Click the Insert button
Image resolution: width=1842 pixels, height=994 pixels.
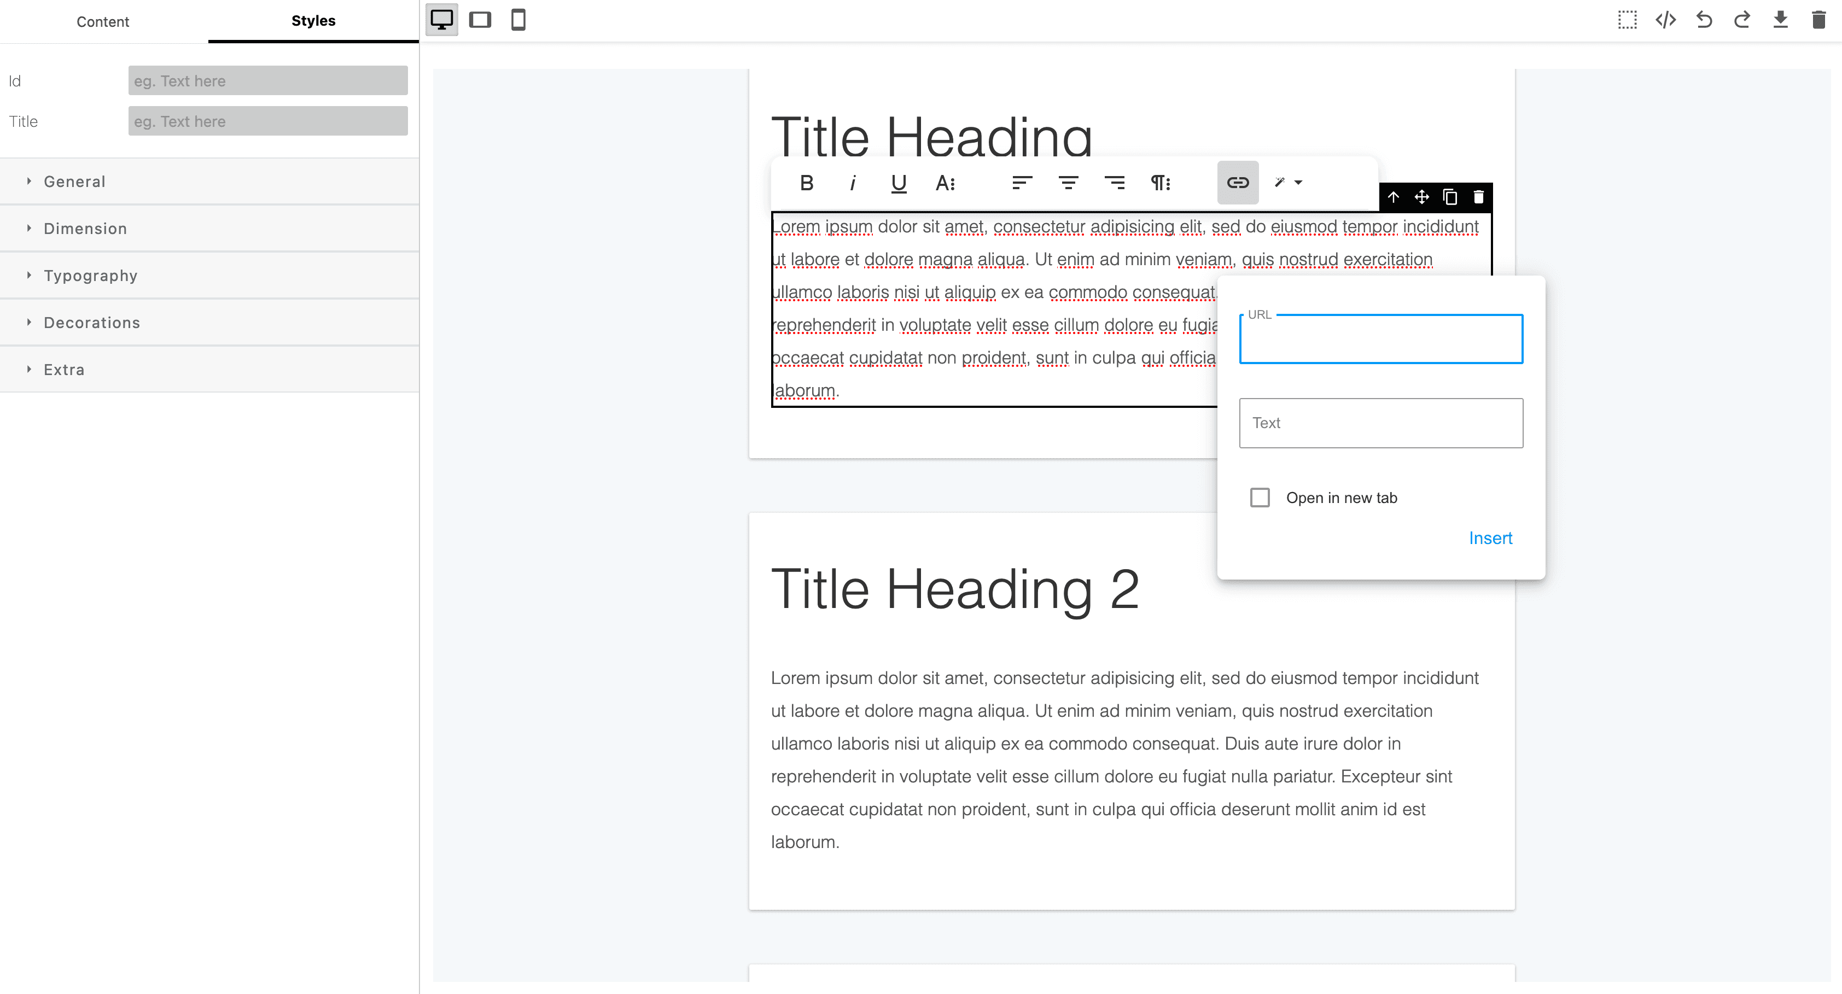1491,539
